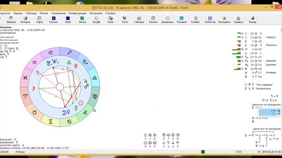
Task: Select the Cancer zodiac sector
Action: (69, 122)
